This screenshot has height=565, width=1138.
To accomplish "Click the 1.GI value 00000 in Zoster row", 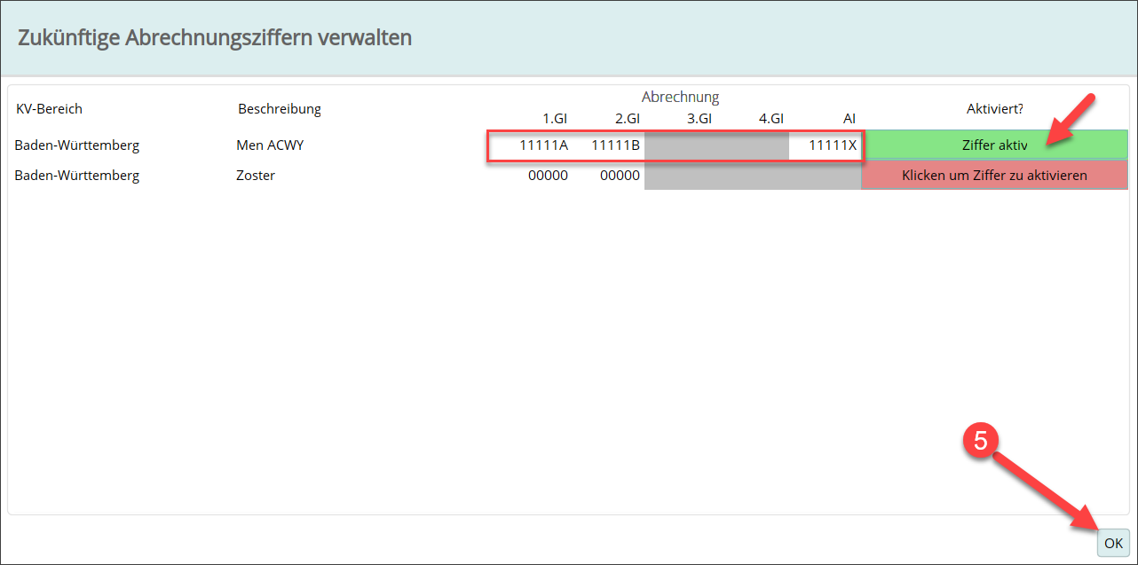I will click(x=548, y=176).
